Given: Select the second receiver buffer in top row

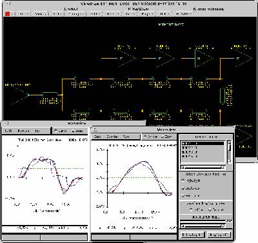Looking at the screenshot, I should 166,58.
